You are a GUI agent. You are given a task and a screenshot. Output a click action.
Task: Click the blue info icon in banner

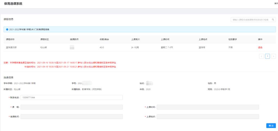[x=7, y=30]
